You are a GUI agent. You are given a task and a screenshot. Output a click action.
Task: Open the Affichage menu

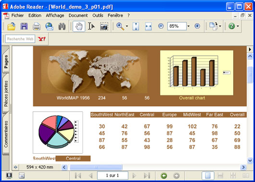55,15
